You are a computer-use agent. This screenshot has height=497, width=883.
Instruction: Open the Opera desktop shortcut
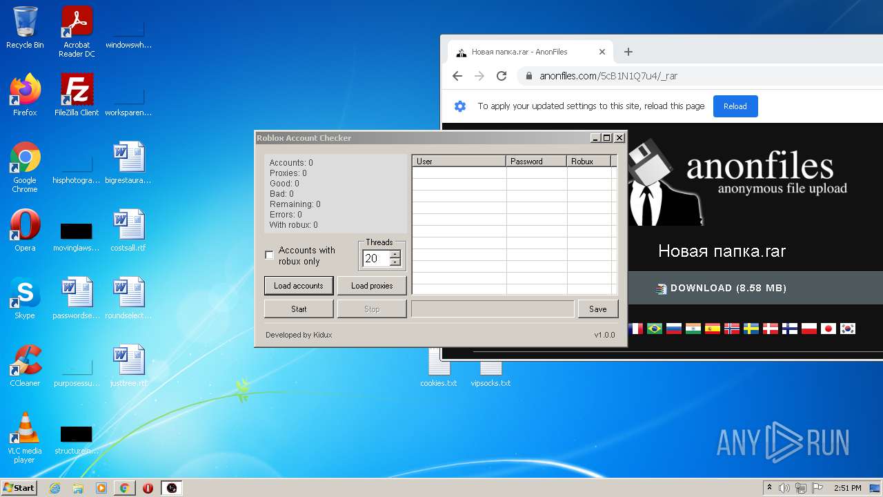pos(25,231)
